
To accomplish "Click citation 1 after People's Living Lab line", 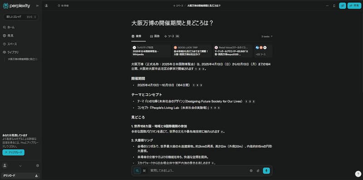I will coord(211,108).
